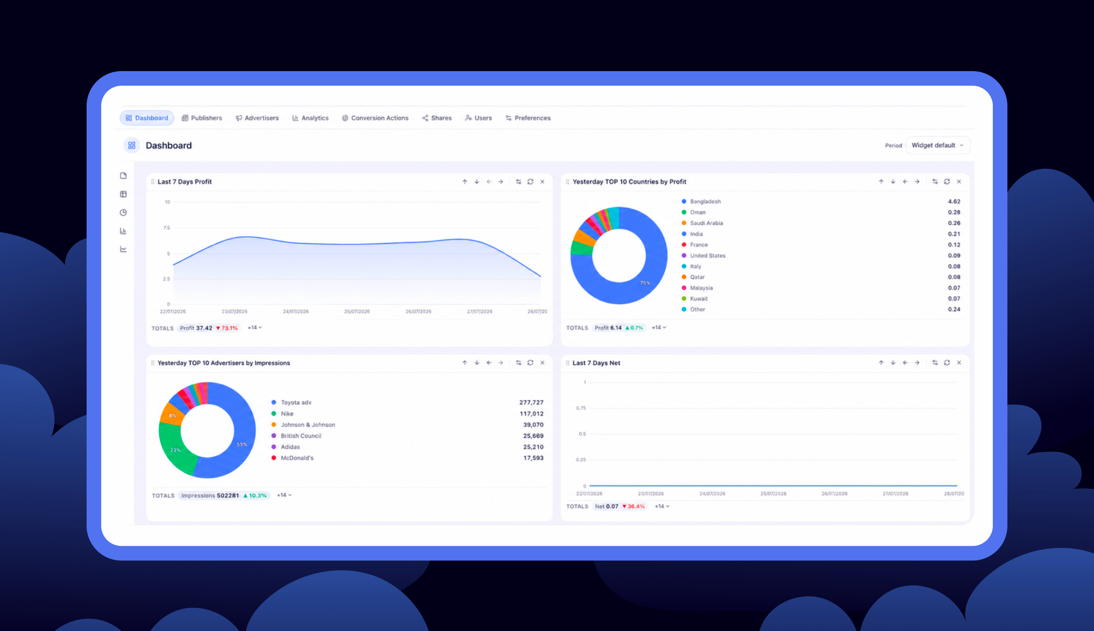
Task: Refresh the Last 7 Days Net widget
Action: (947, 362)
